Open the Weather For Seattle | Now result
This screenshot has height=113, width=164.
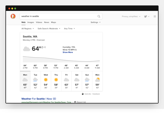point(37,99)
